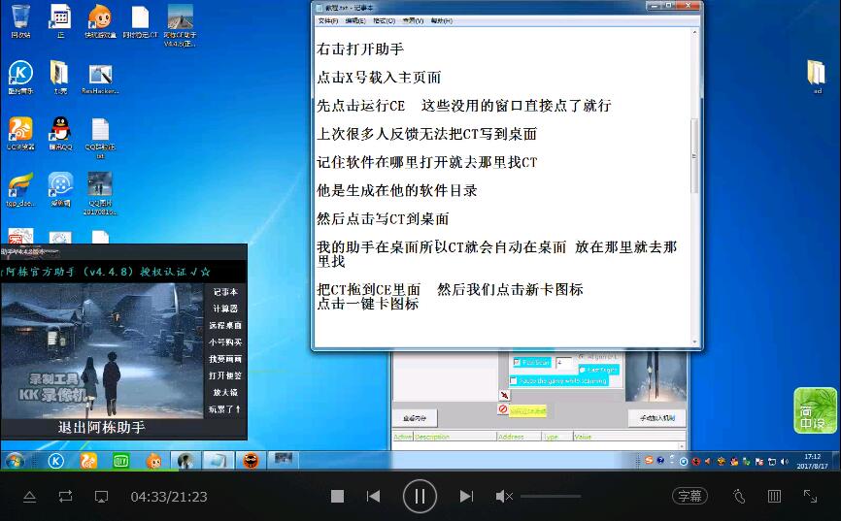Open the Notepad 编辑(E) menu
The height and width of the screenshot is (521, 841).
pyautogui.click(x=355, y=20)
